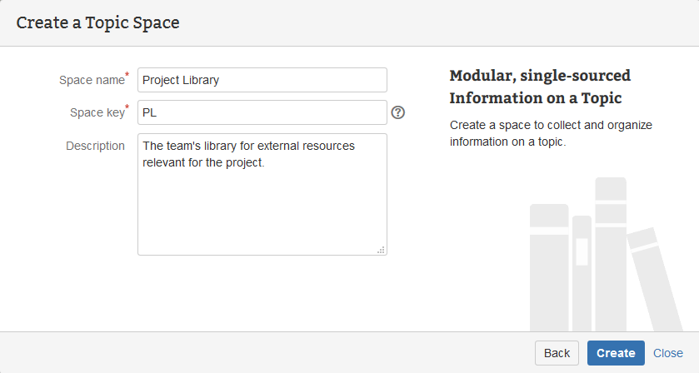Click the Space name label
Image resolution: width=699 pixels, height=373 pixels.
[91, 81]
